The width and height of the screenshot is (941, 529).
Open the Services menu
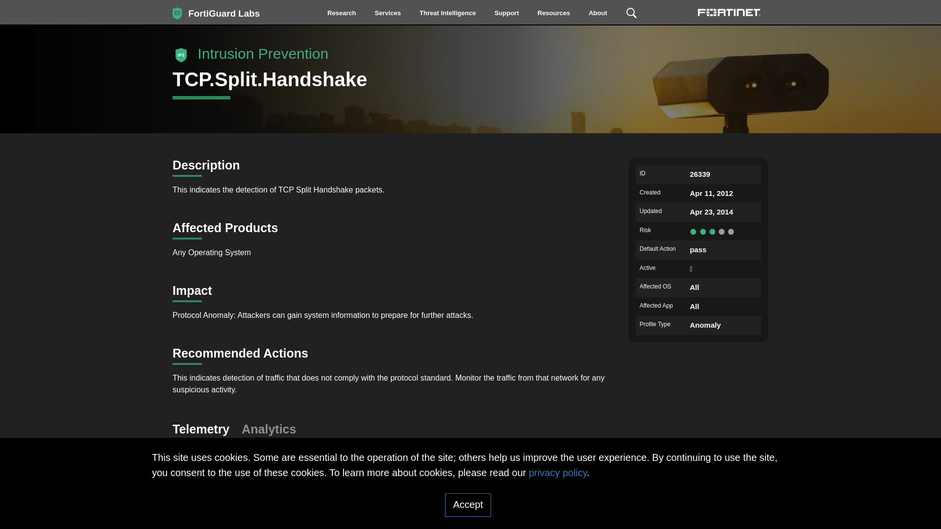[388, 13]
